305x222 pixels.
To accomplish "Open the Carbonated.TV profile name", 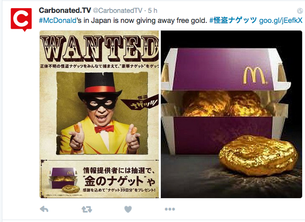I will click(x=65, y=11).
